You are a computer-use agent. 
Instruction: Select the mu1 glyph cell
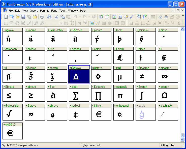click(123, 74)
